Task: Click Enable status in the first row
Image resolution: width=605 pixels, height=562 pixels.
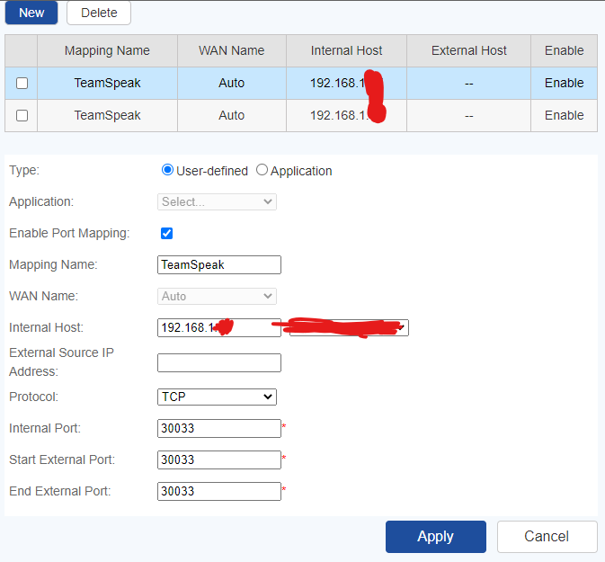Action: point(565,83)
